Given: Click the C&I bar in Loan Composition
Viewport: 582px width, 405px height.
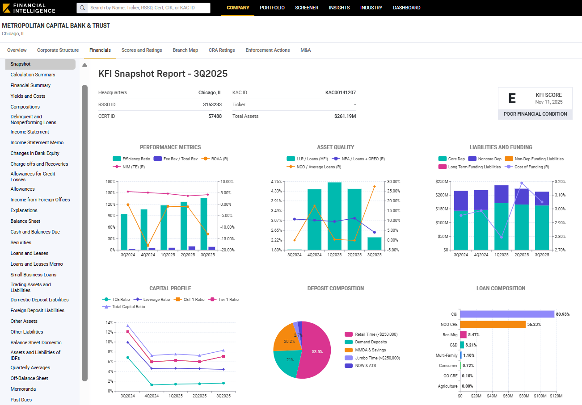Looking at the screenshot, I should 507,314.
